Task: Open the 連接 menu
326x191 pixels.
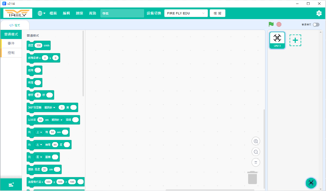Action: (79, 13)
